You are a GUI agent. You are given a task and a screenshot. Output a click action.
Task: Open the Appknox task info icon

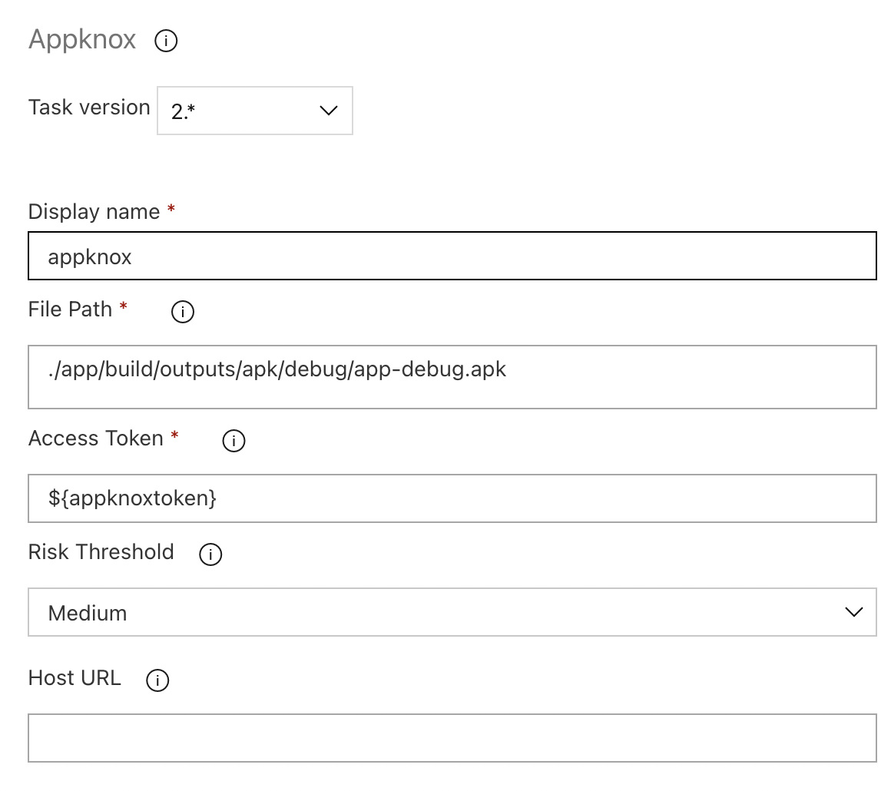(166, 41)
